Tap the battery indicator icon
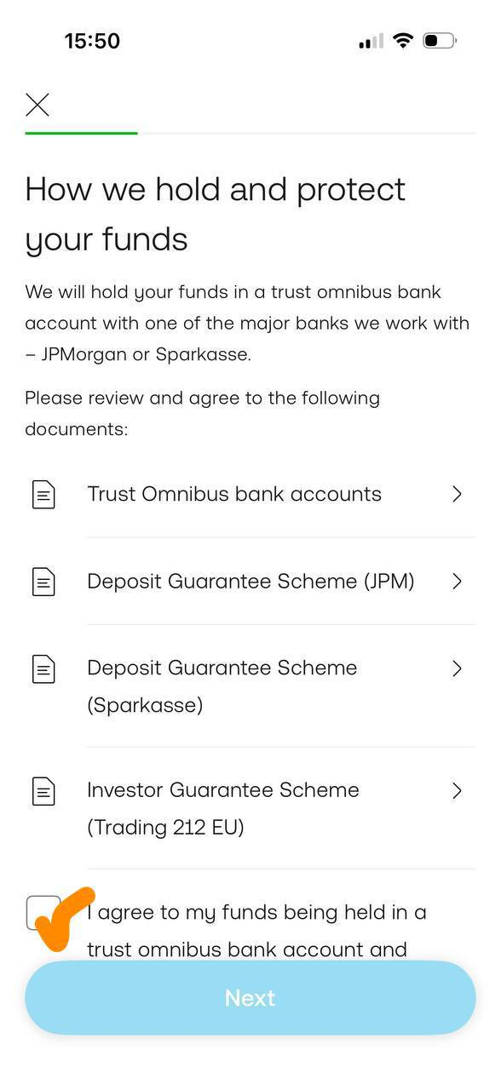 click(x=440, y=40)
